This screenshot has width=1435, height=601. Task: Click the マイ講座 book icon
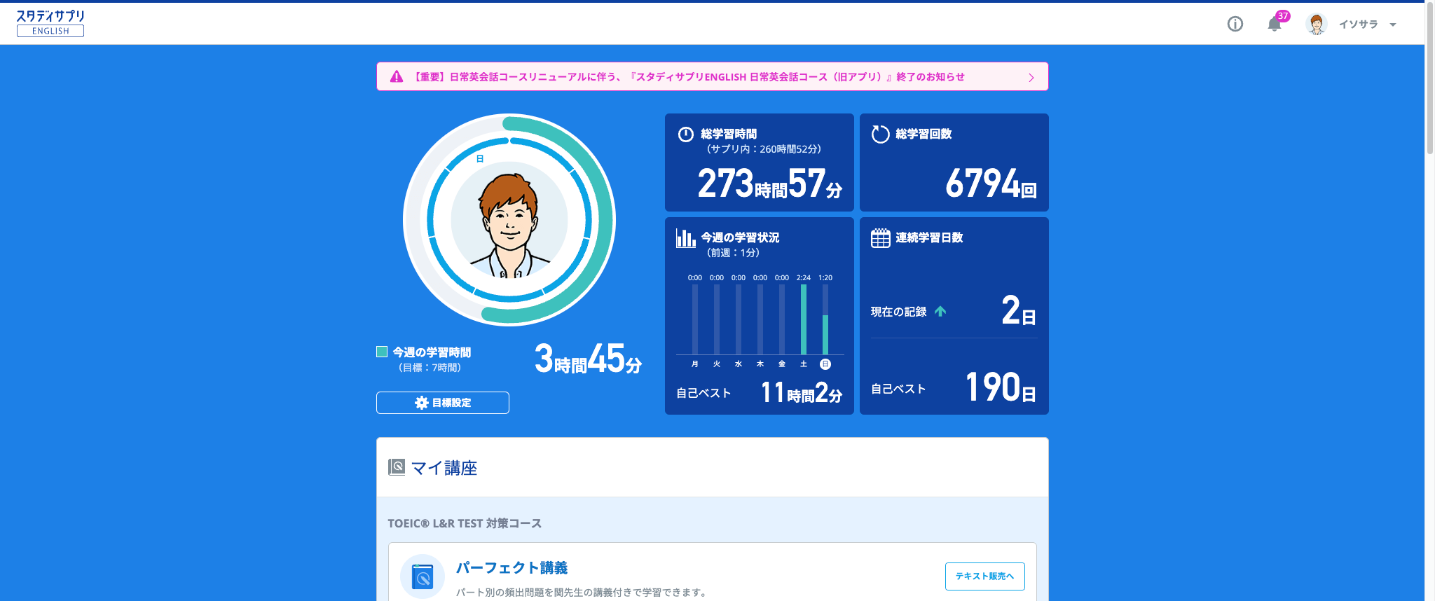coord(397,467)
